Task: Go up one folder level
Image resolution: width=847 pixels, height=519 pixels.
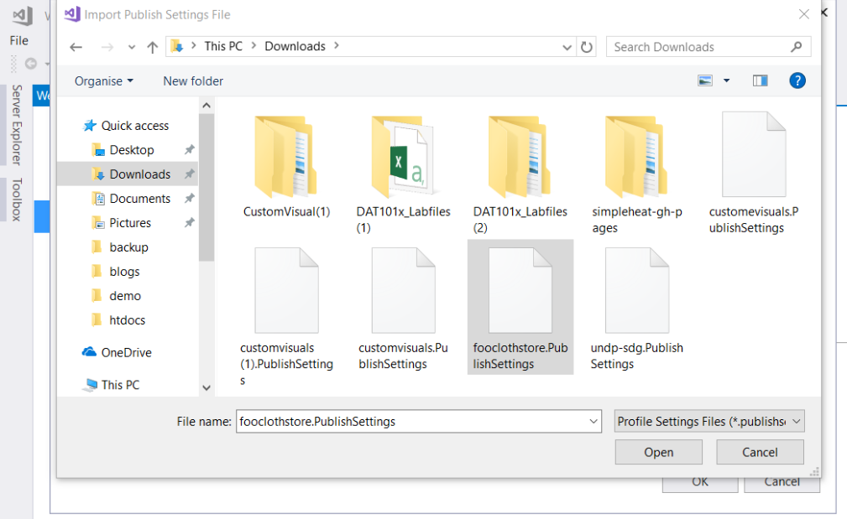Action: 152,48
